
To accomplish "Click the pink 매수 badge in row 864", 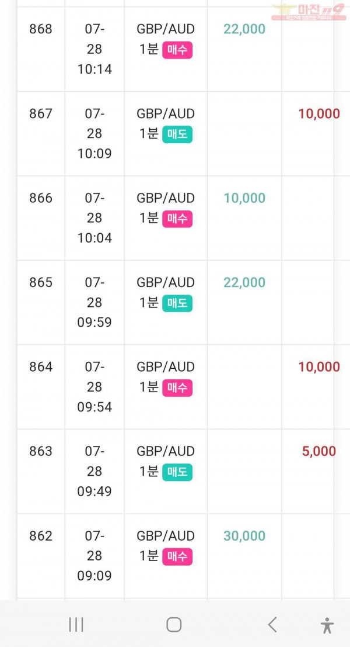I will click(177, 388).
